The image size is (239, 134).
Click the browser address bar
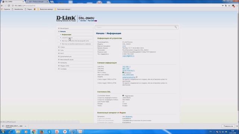pos(116,6)
